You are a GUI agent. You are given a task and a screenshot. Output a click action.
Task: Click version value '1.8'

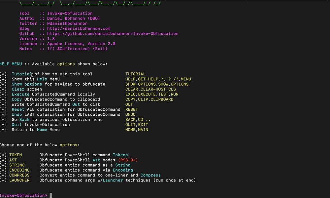tap(51, 39)
